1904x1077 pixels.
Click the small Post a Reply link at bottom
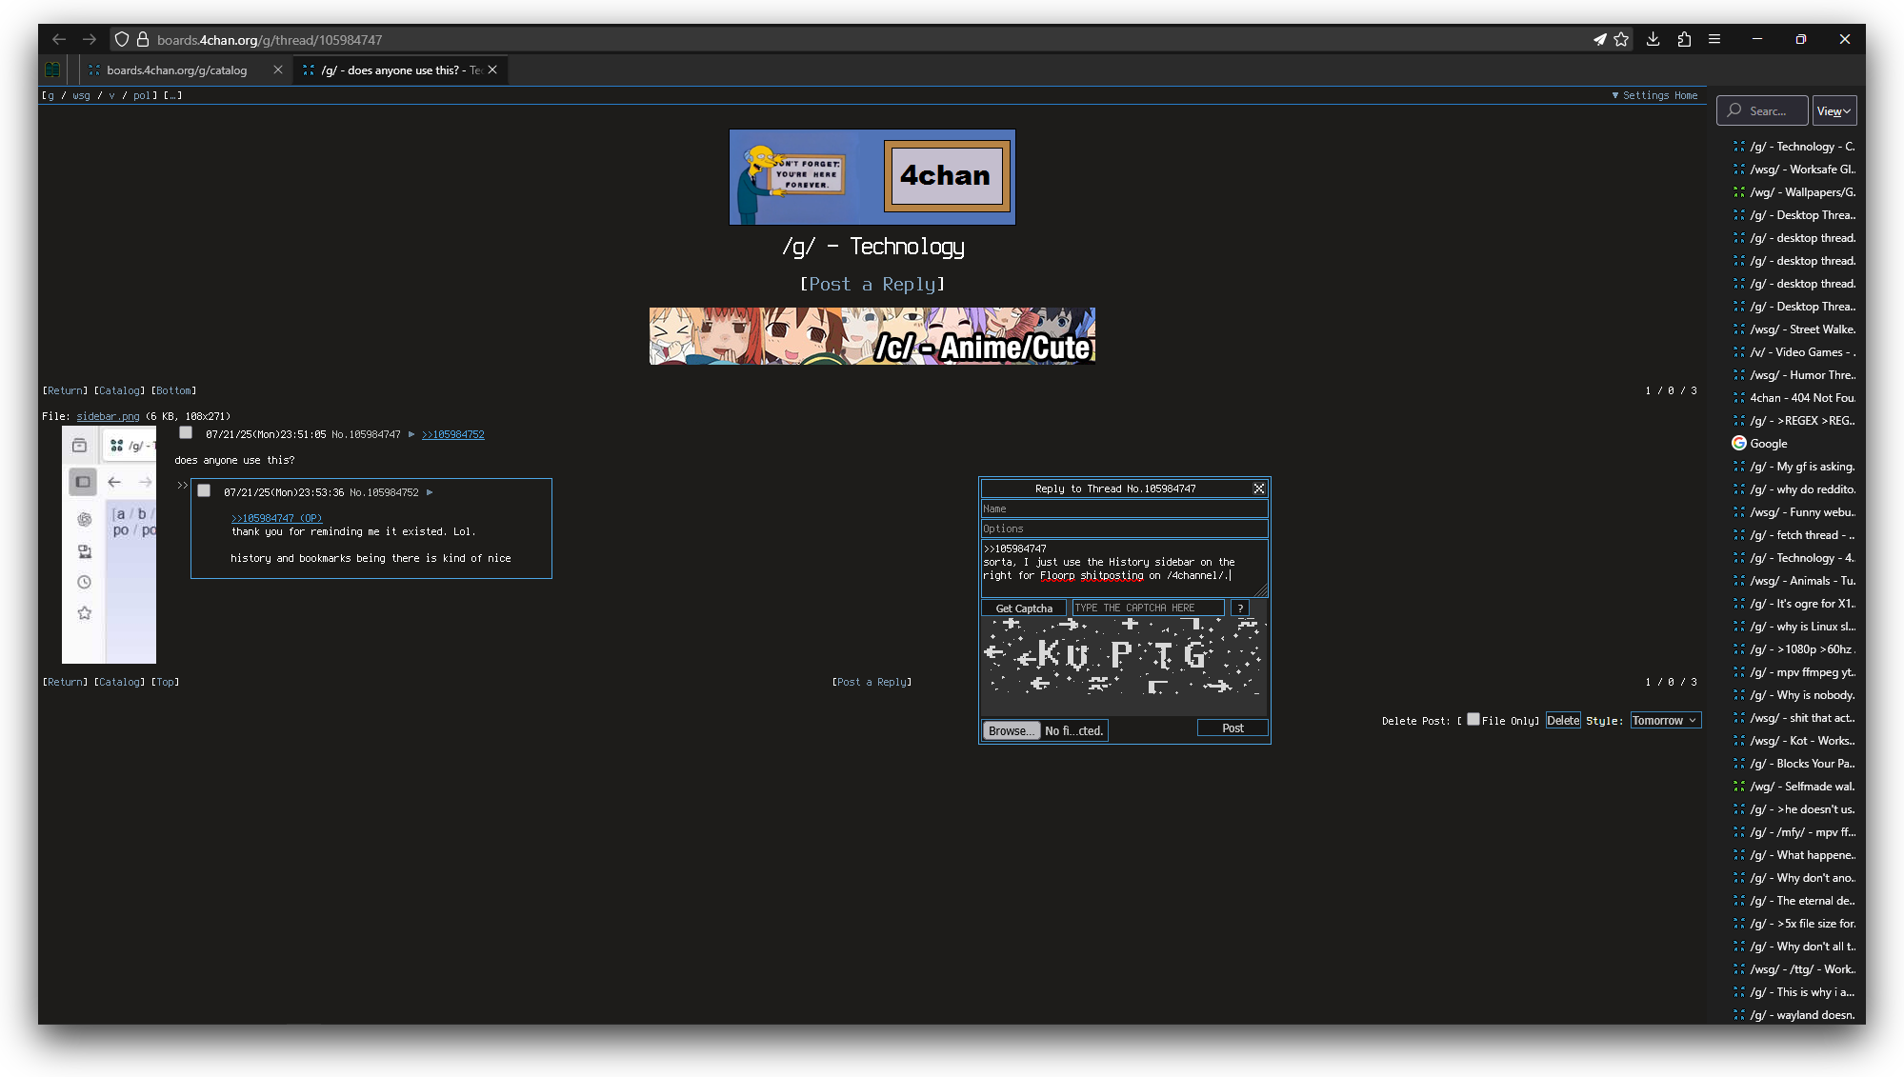872,682
